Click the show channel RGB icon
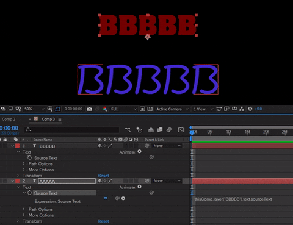Screen dimensions: 293x225 tap(104, 109)
